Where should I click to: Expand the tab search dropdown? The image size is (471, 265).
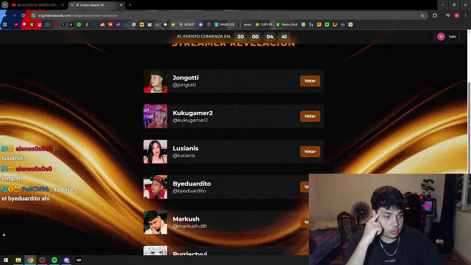coord(5,5)
